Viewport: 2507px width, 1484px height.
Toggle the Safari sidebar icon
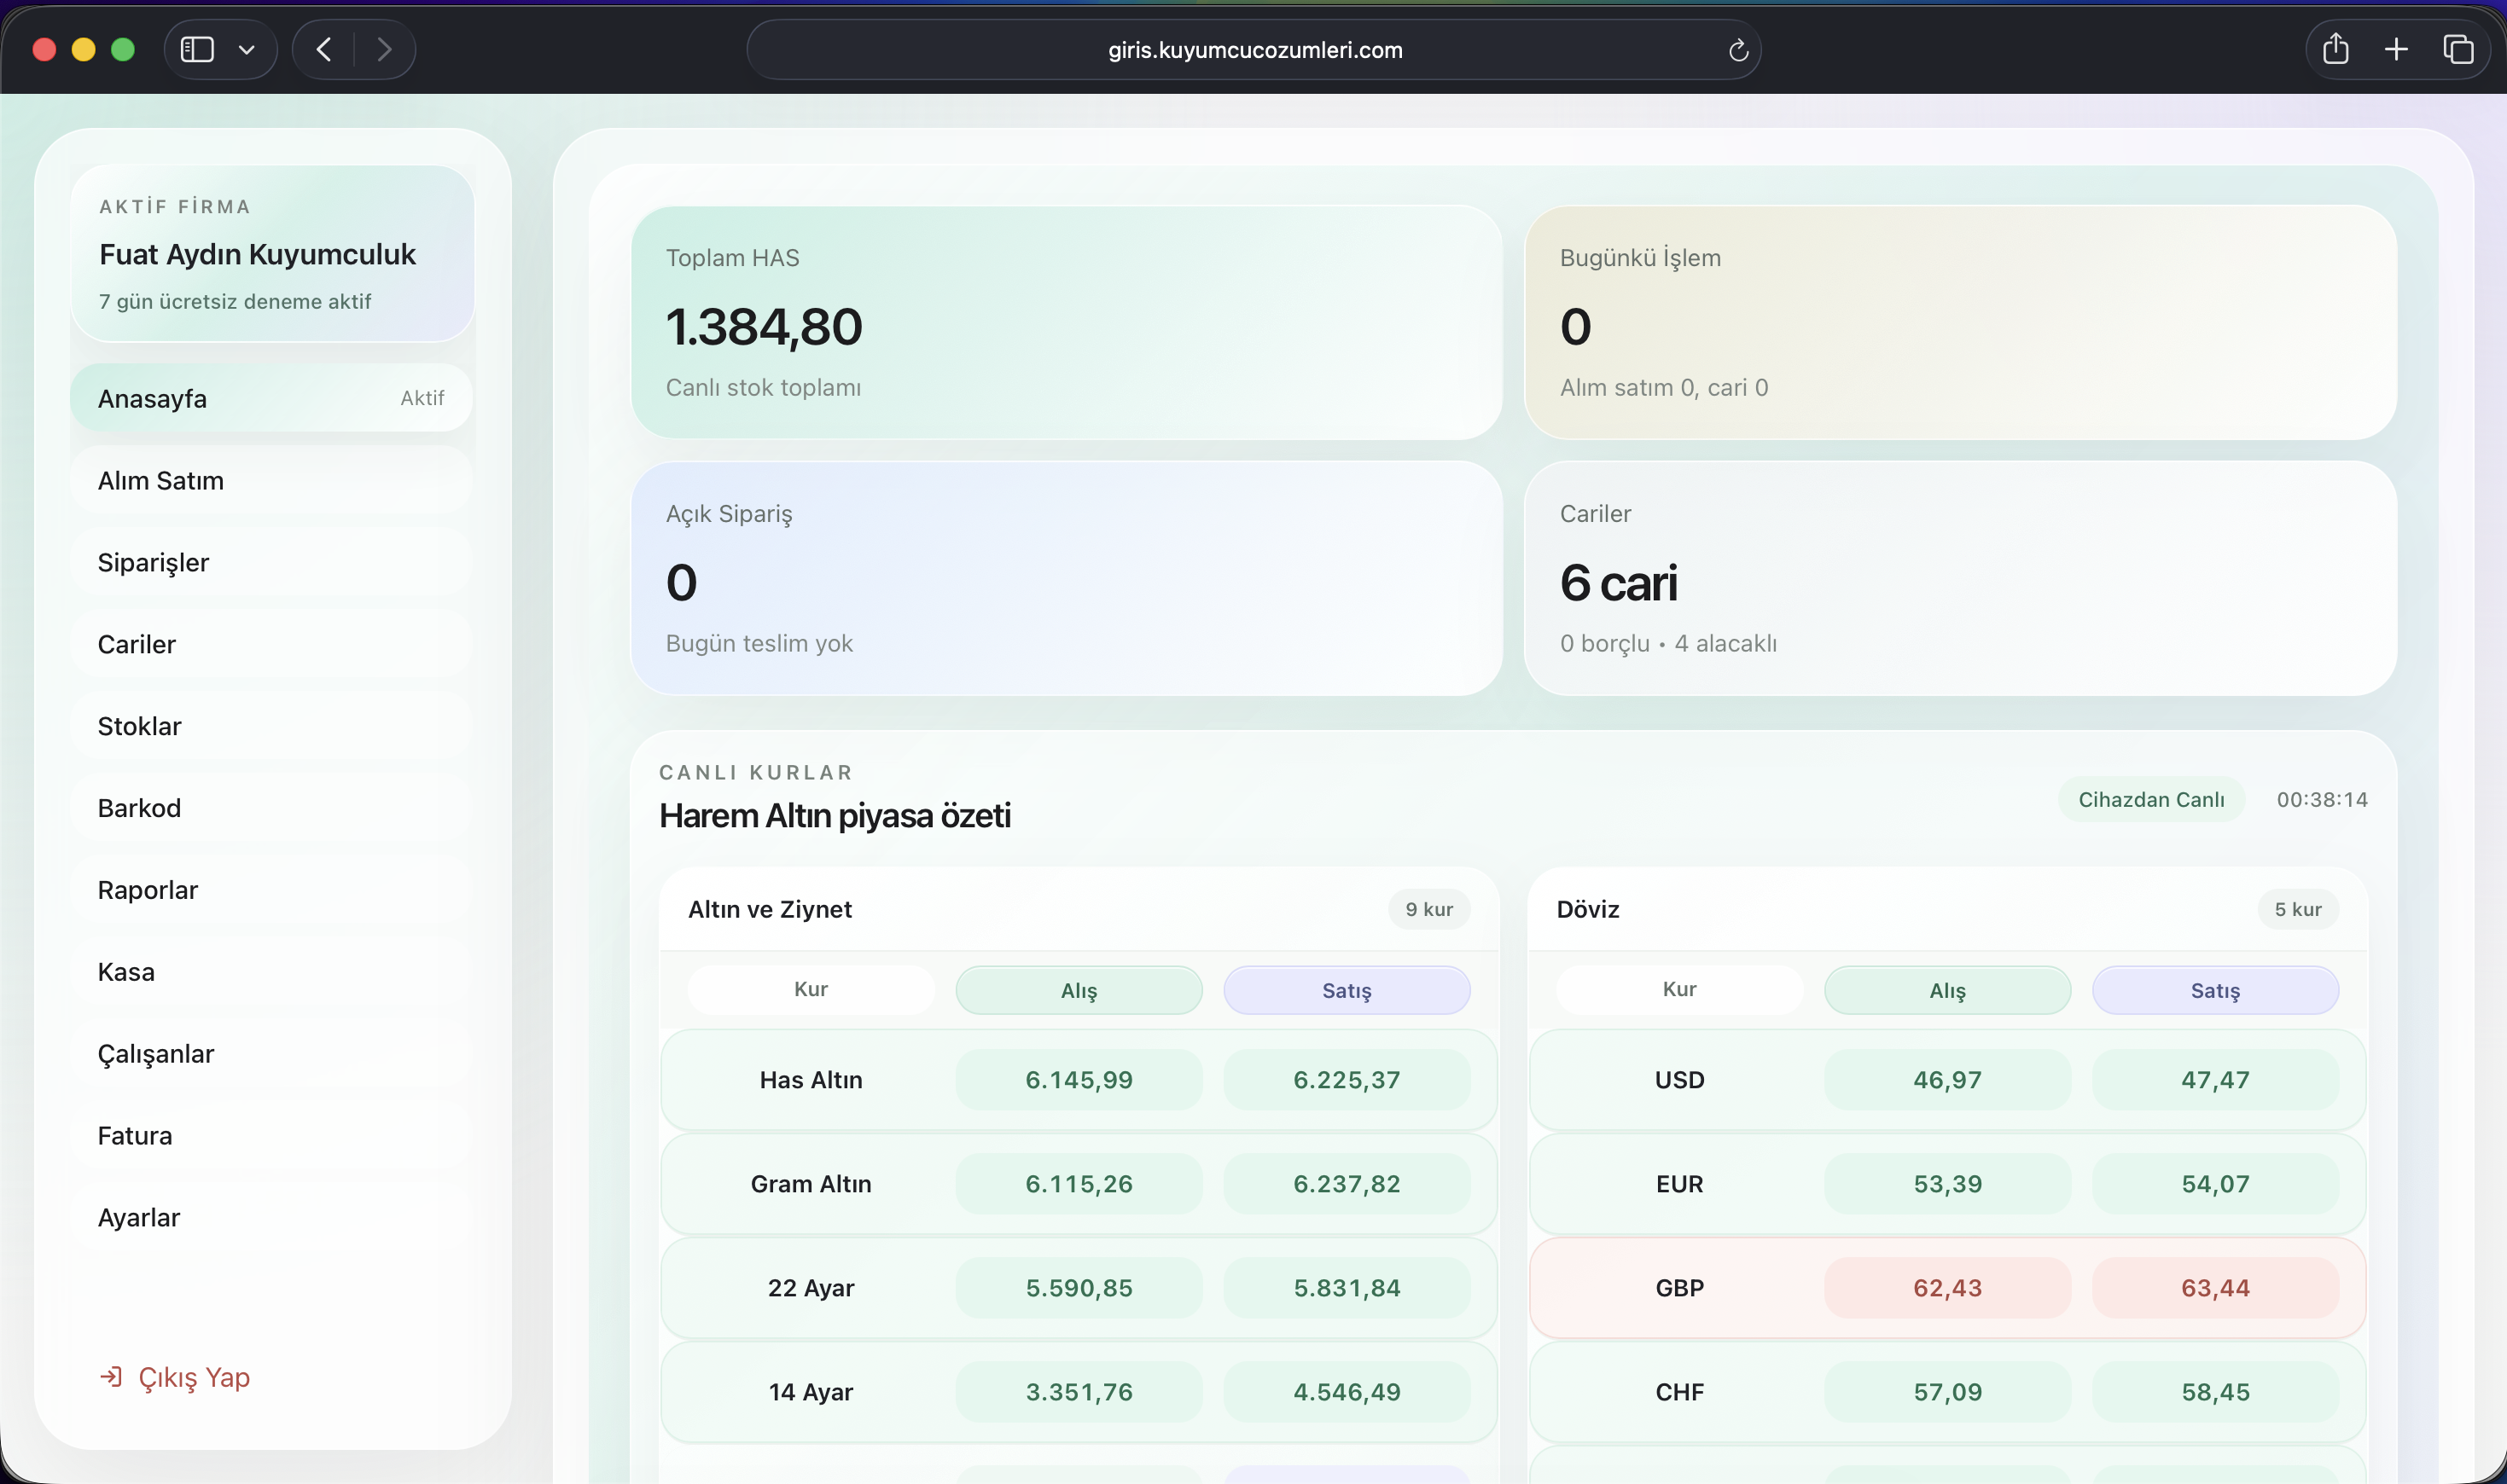point(197,49)
